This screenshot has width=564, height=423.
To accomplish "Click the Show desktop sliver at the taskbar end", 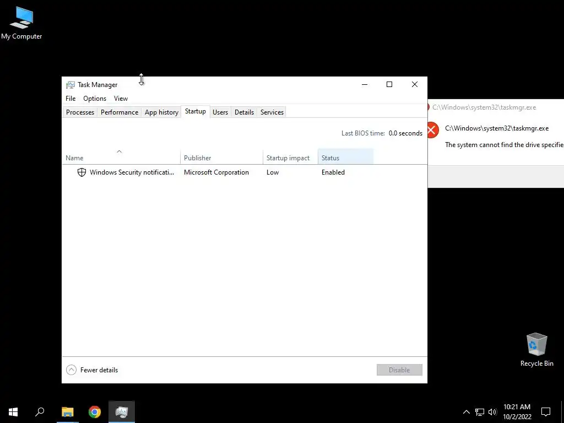I will tap(562, 412).
